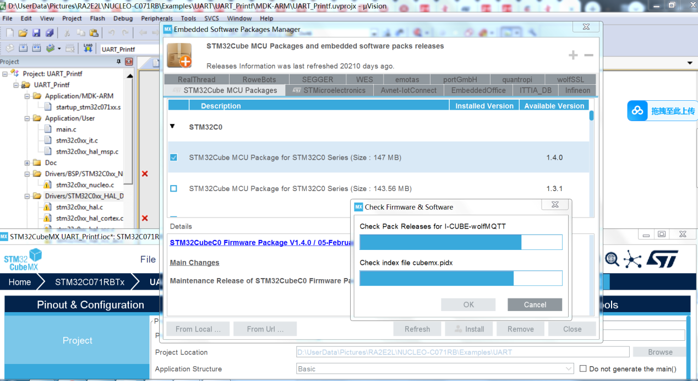Click Copy icon in µVision toolbar
Viewport: 698px width, 381px height.
pos(80,33)
